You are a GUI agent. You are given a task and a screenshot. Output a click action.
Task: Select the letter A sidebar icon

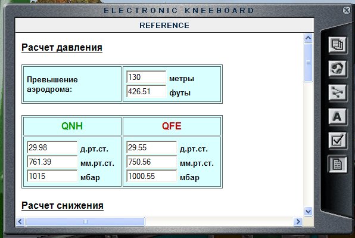pos(338,116)
